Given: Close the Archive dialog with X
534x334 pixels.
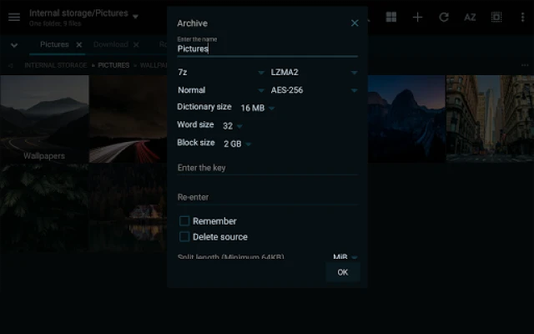Looking at the screenshot, I should [355, 23].
